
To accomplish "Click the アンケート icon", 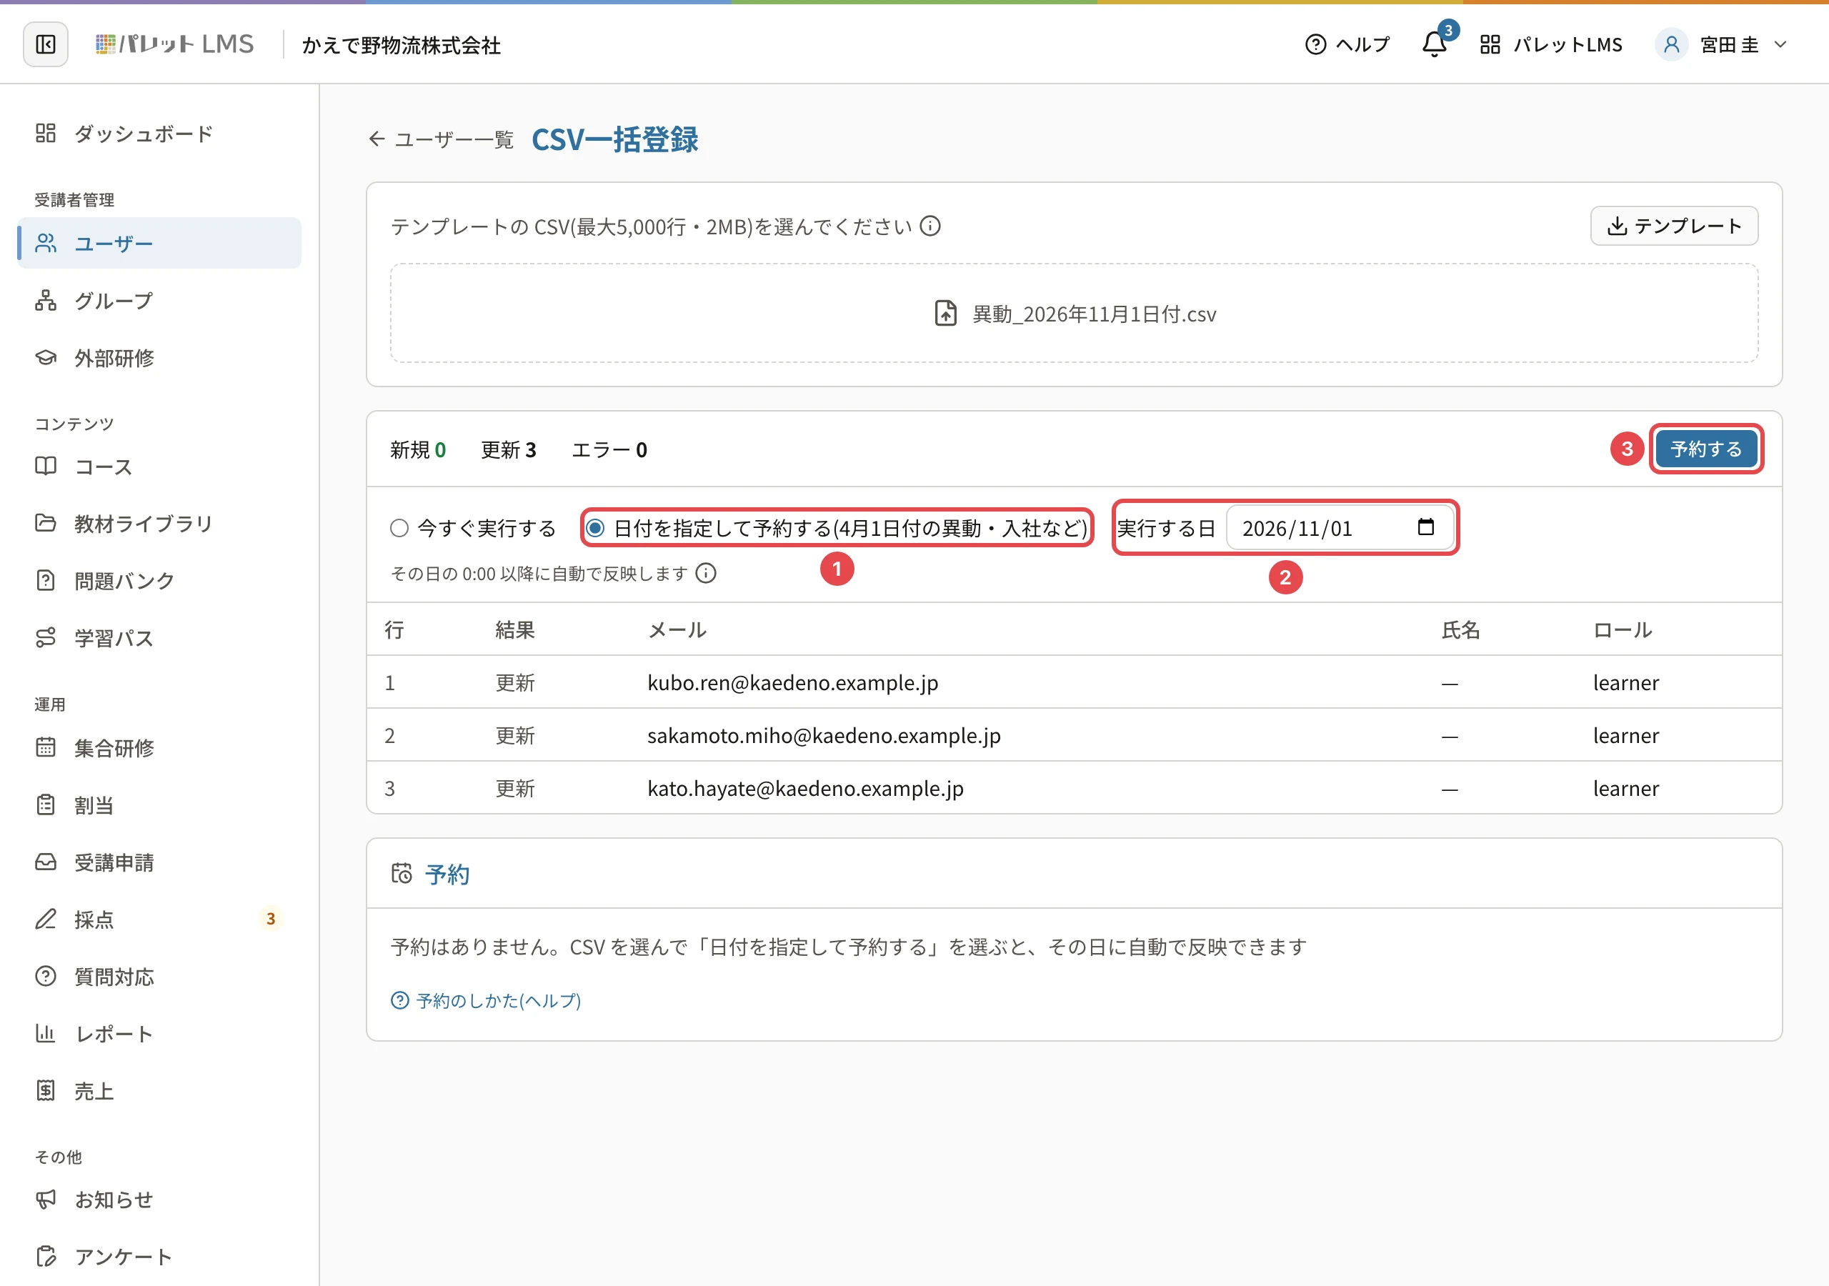I will 46,1257.
